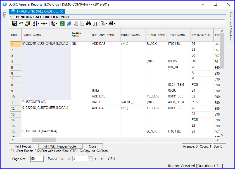Click the Print Report button
The height and width of the screenshot is (169, 235).
click(x=23, y=146)
